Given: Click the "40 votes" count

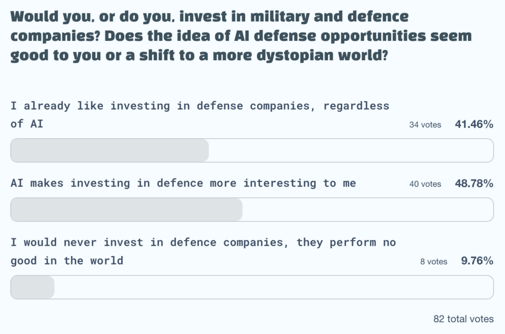Looking at the screenshot, I should tap(425, 184).
